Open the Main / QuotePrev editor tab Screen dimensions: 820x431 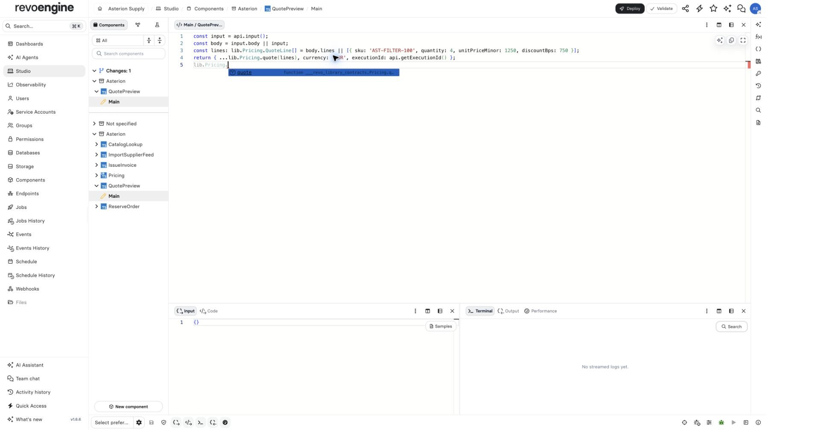point(199,25)
